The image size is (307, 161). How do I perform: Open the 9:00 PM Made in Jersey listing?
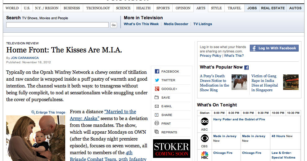coord(254,136)
